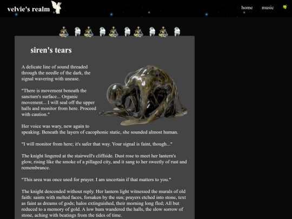
Task: Click the paragraph starting 'A delicate line of sound'
Action: [56, 73]
